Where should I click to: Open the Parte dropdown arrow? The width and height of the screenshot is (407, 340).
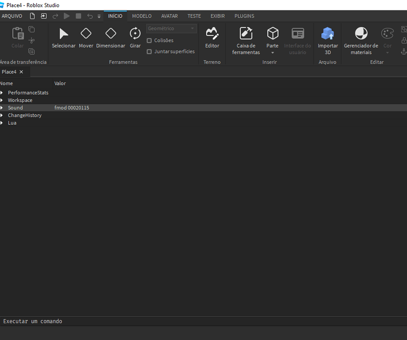(272, 53)
